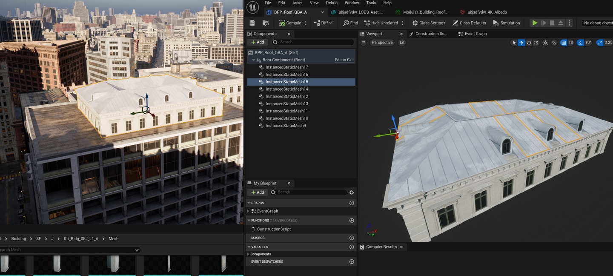Collapse the Root Component tree node
Screen dimensions: 613x276
[253, 60]
